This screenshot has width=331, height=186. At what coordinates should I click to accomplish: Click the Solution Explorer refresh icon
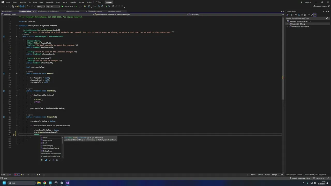(299, 15)
